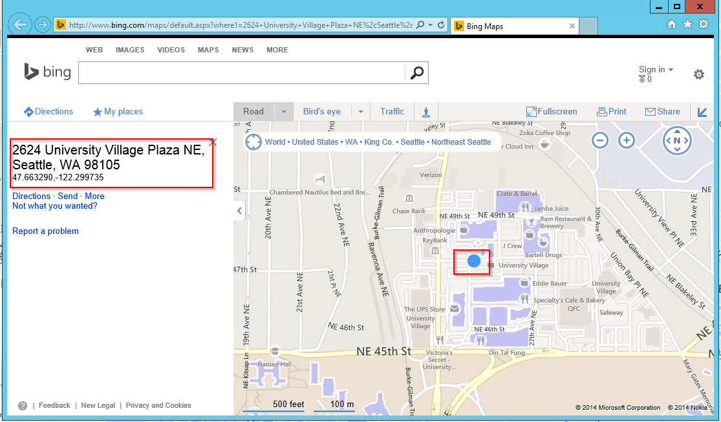
Task: Click the Streetside person icon in the map toolbar
Action: tap(425, 112)
